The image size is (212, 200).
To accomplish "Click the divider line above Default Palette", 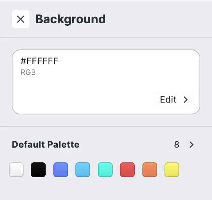I will pos(106,127).
